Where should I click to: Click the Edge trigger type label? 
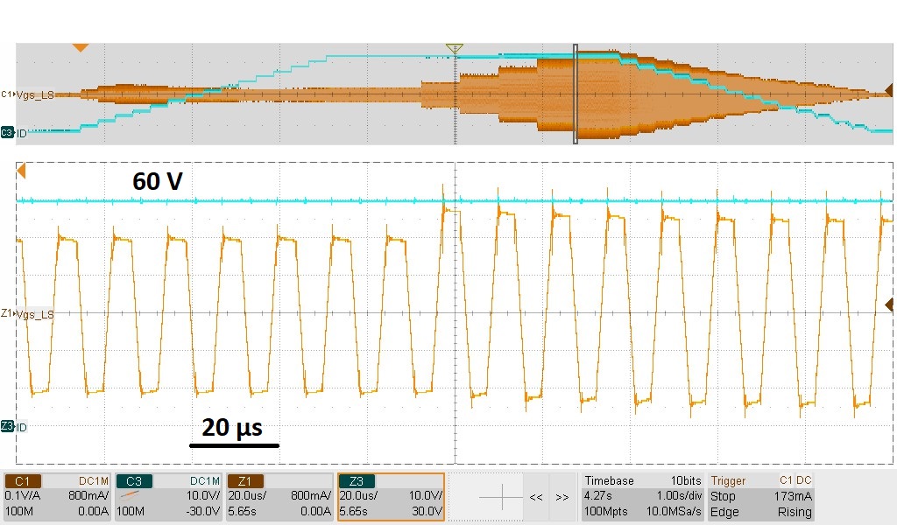(724, 512)
